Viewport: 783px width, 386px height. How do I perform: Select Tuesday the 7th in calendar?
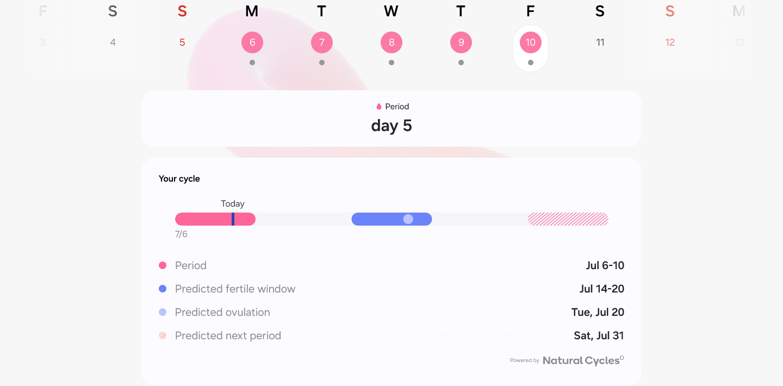pyautogui.click(x=322, y=42)
